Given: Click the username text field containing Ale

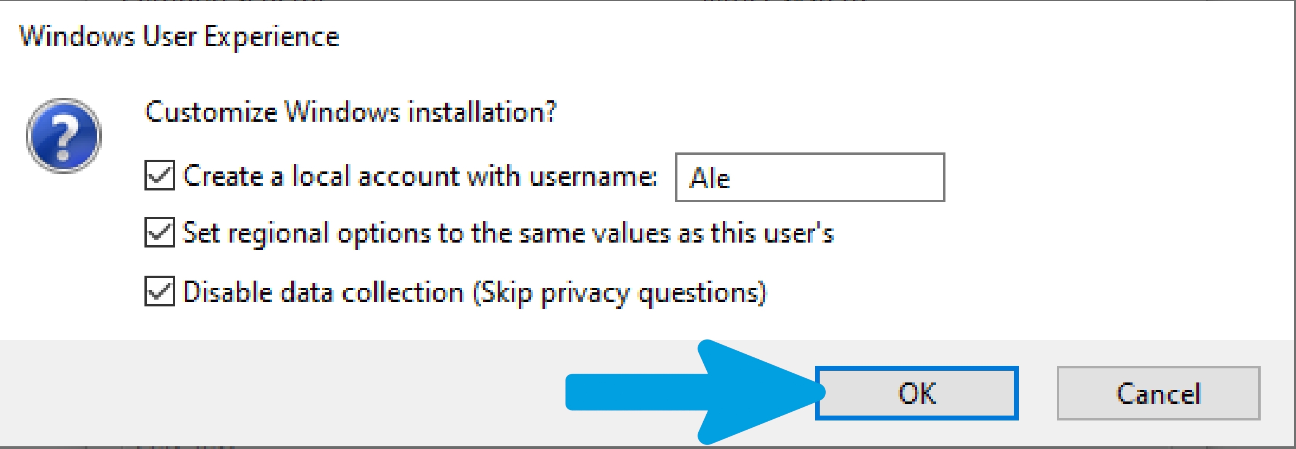Looking at the screenshot, I should pyautogui.click(x=810, y=177).
